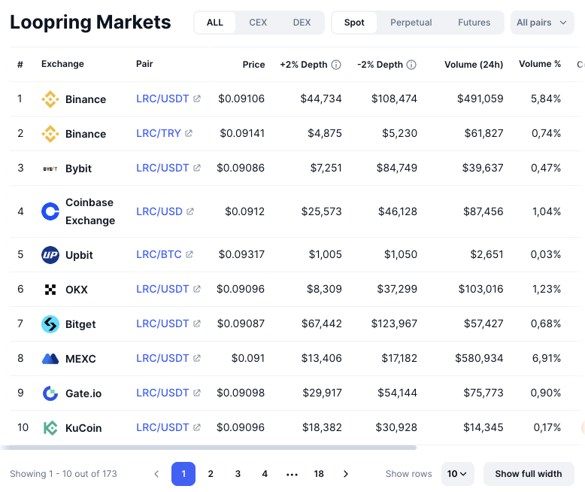Open Bitget LRC/USDT pair link

click(x=162, y=323)
